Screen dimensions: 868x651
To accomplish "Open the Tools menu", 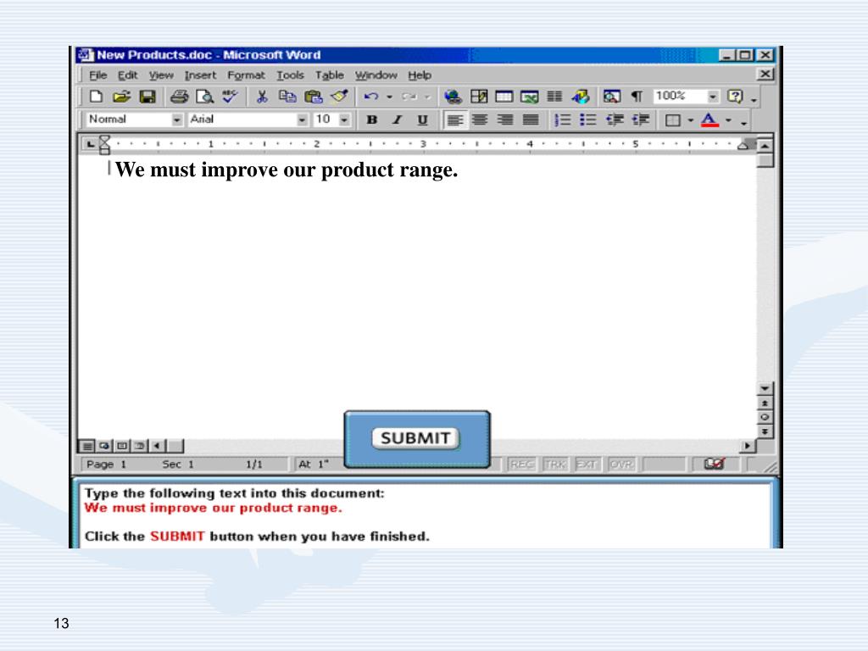I will click(291, 75).
